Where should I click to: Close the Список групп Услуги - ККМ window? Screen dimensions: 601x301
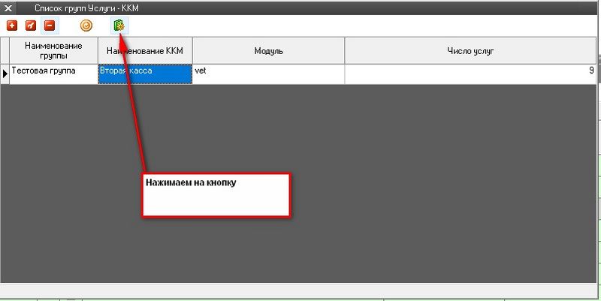pyautogui.click(x=10, y=7)
